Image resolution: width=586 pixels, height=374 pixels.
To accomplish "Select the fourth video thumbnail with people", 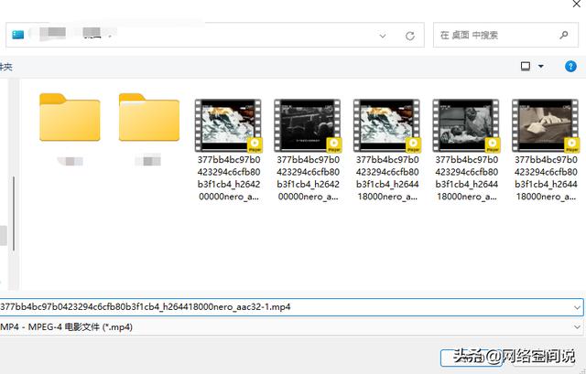I will pos(465,124).
